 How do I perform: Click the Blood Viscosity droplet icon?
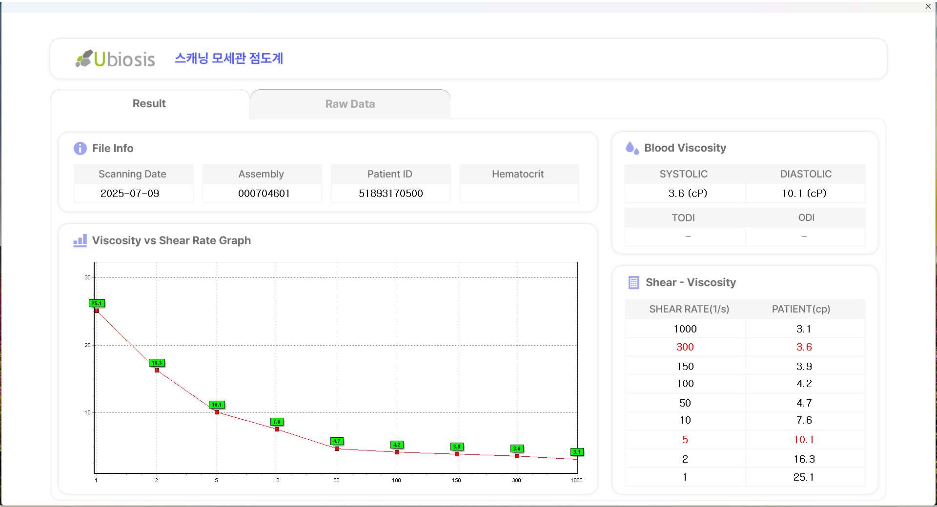[x=632, y=148]
